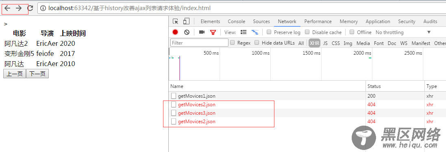Tick the Offline checkbox

click(x=352, y=32)
